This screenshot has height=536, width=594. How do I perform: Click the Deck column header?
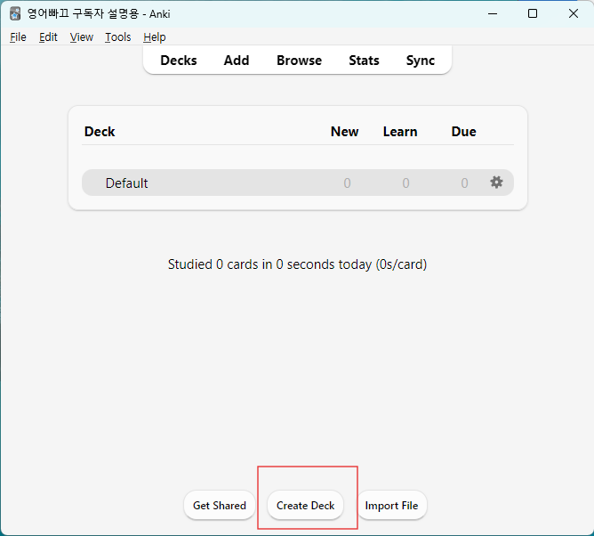coord(100,132)
